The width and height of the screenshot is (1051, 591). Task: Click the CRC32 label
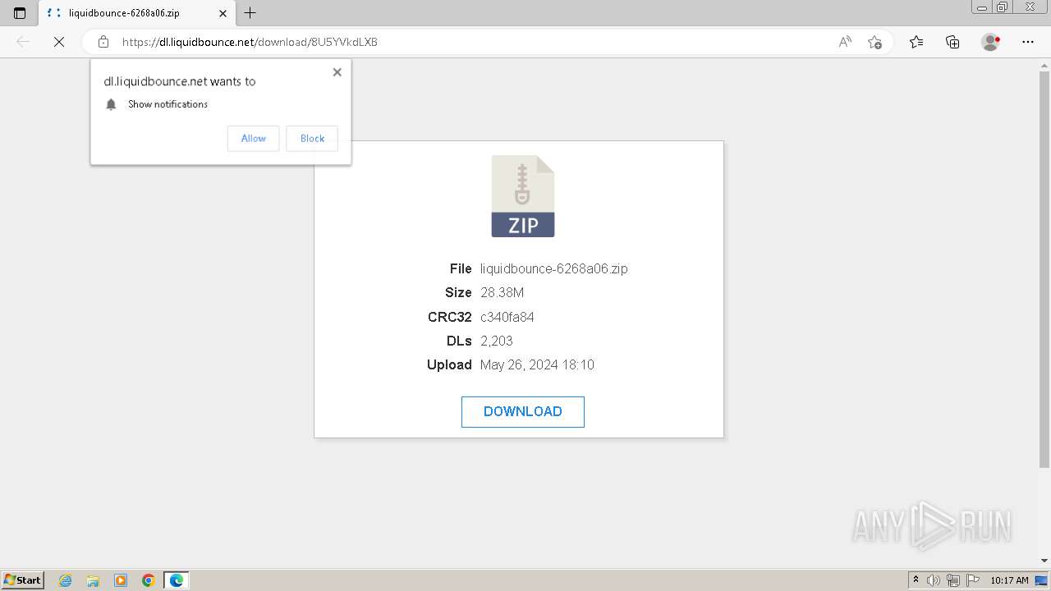450,317
